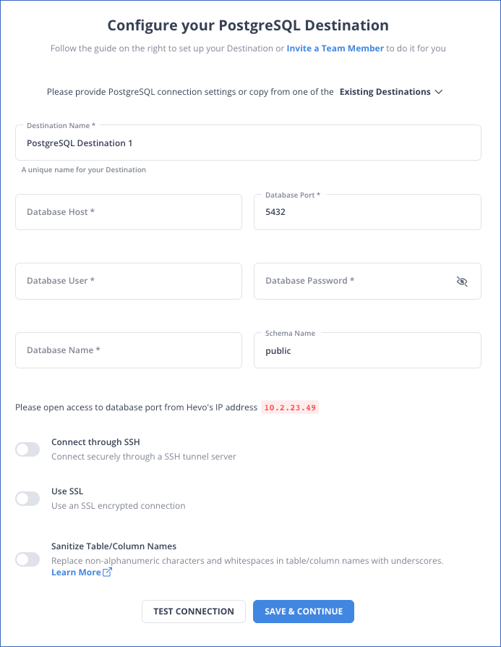Toggle password visibility eye icon
The image size is (501, 647).
tap(462, 282)
